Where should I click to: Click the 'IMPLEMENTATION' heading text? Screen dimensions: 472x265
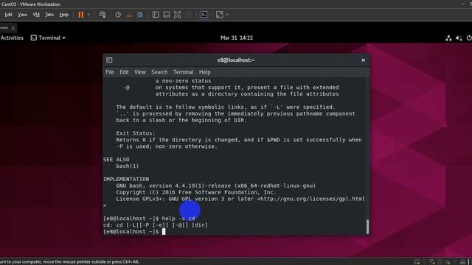[126, 179]
